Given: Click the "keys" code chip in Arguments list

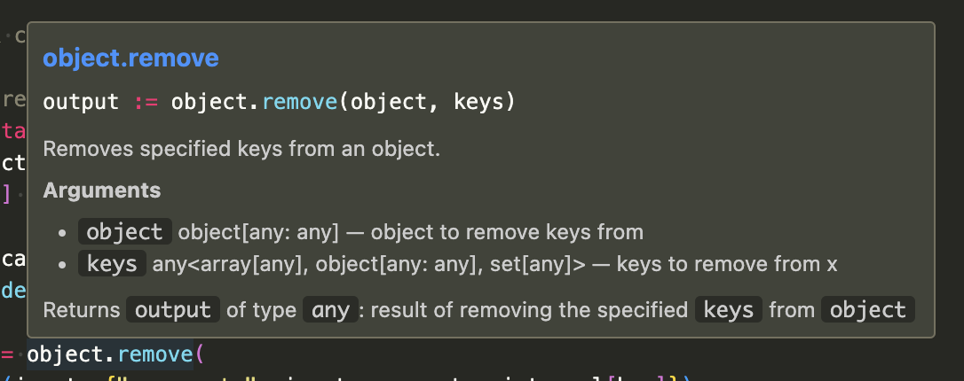Looking at the screenshot, I should [112, 263].
